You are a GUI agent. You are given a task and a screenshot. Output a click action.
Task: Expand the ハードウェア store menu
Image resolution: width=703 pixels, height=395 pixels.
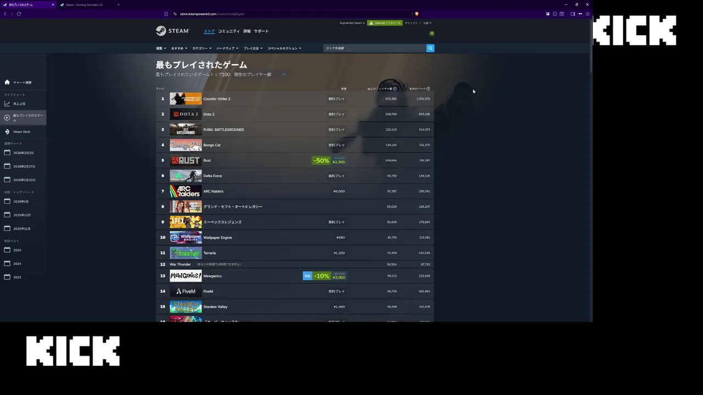(x=227, y=48)
